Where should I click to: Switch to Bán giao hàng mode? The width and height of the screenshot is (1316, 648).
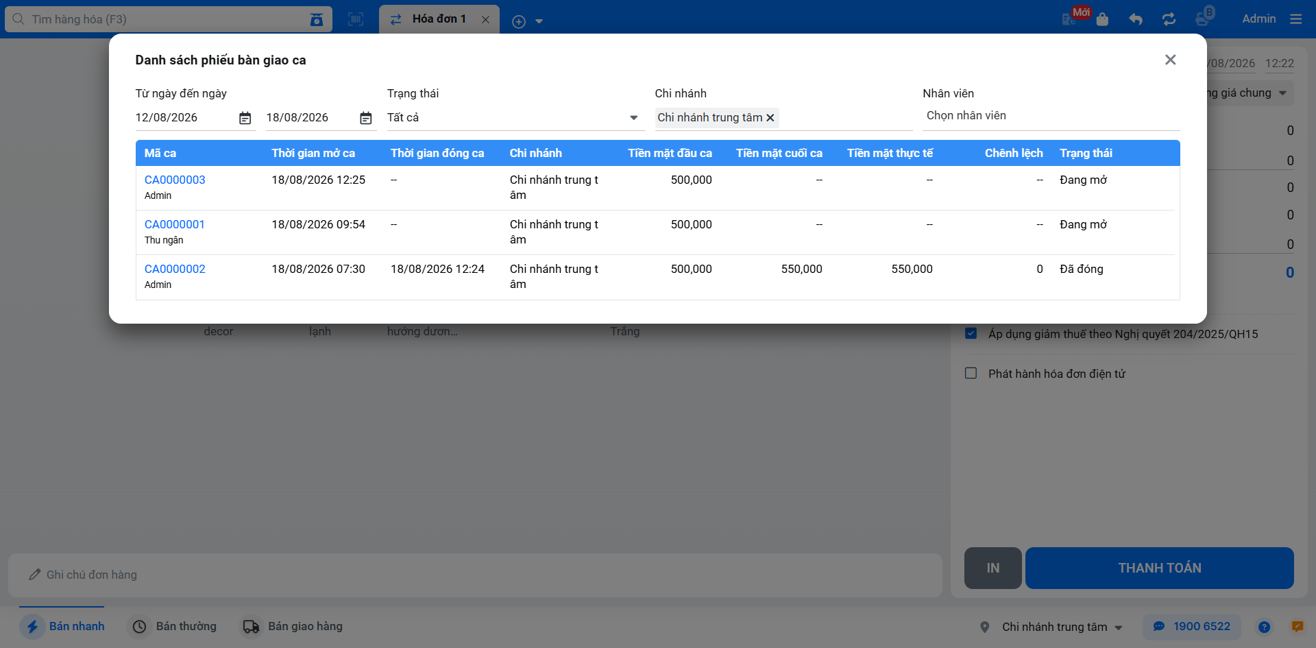[x=293, y=626]
